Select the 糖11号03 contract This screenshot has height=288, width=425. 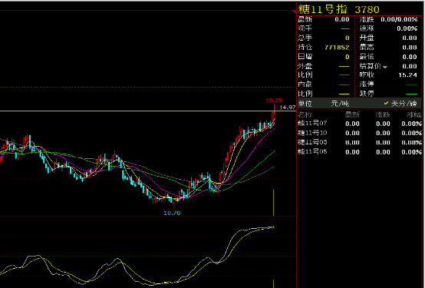click(359, 142)
